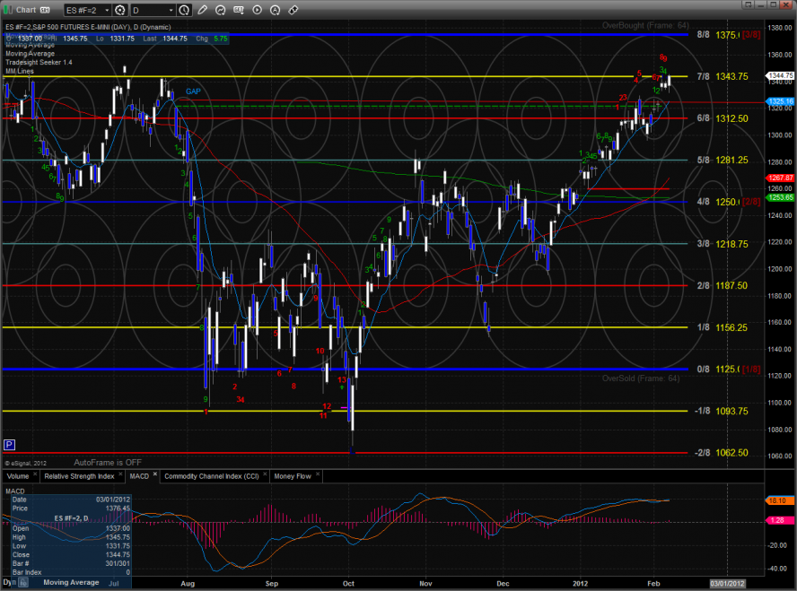This screenshot has width=797, height=591.
Task: Click the -1/8 1093.75 level label
Action: click(x=722, y=412)
